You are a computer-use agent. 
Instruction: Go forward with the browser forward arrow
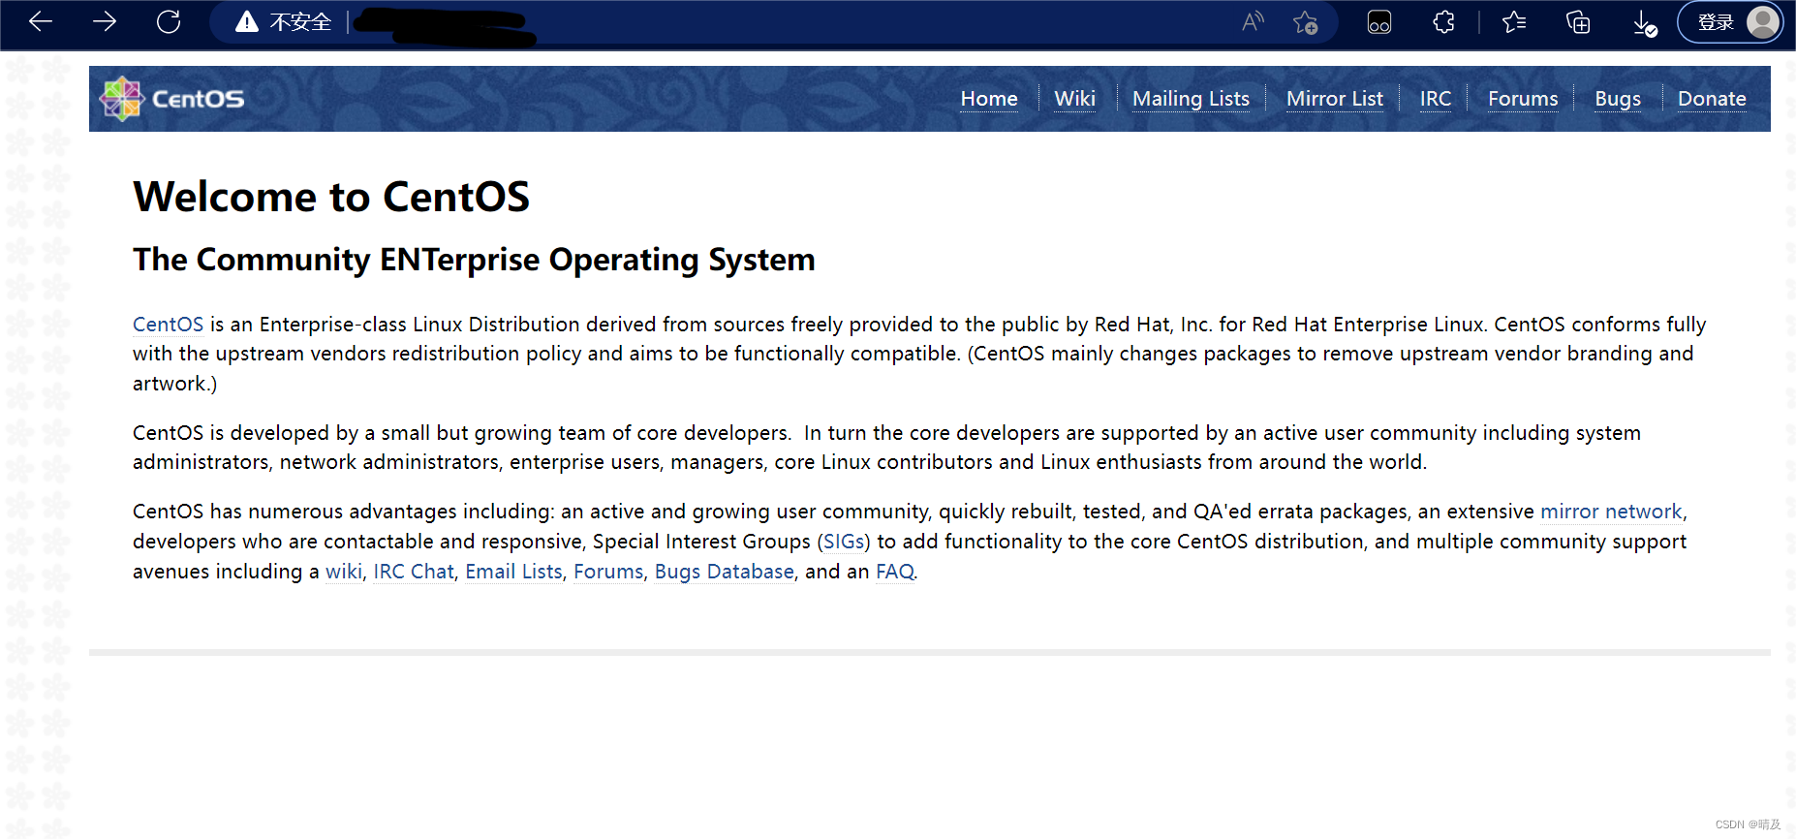(105, 21)
